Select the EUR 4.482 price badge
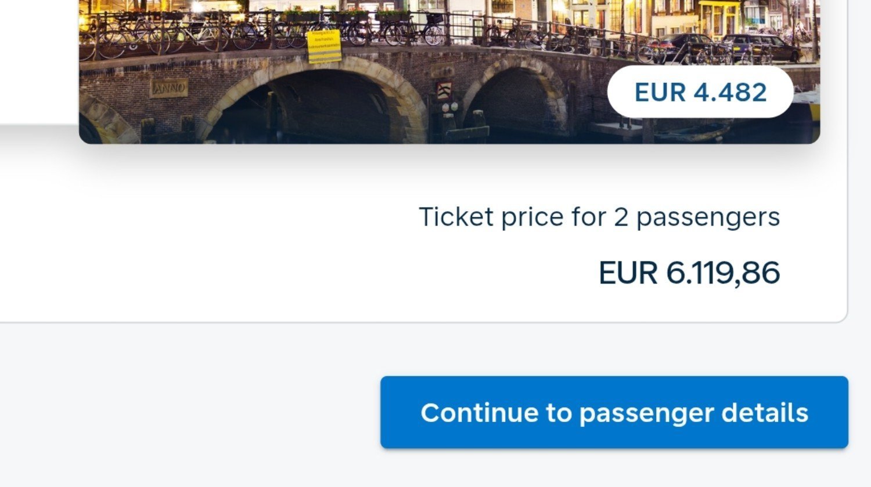 [x=700, y=92]
